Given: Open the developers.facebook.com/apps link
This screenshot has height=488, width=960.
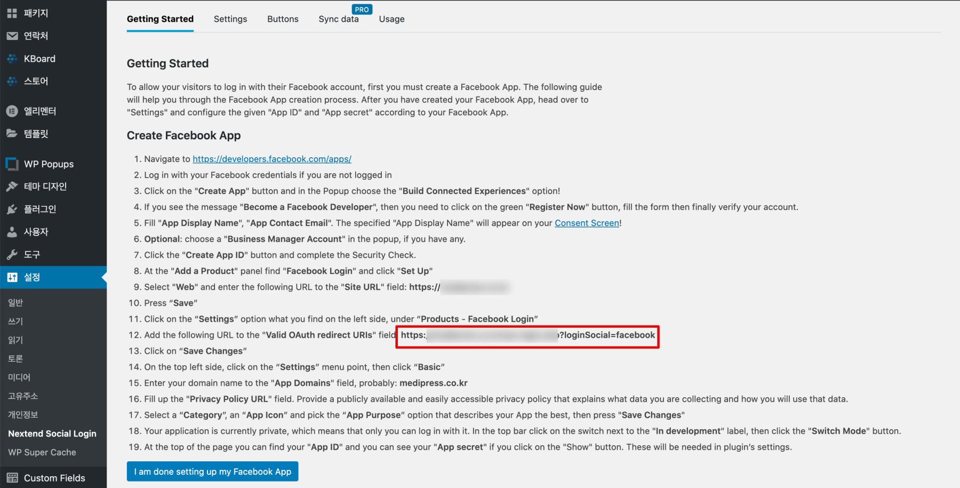Looking at the screenshot, I should [272, 159].
